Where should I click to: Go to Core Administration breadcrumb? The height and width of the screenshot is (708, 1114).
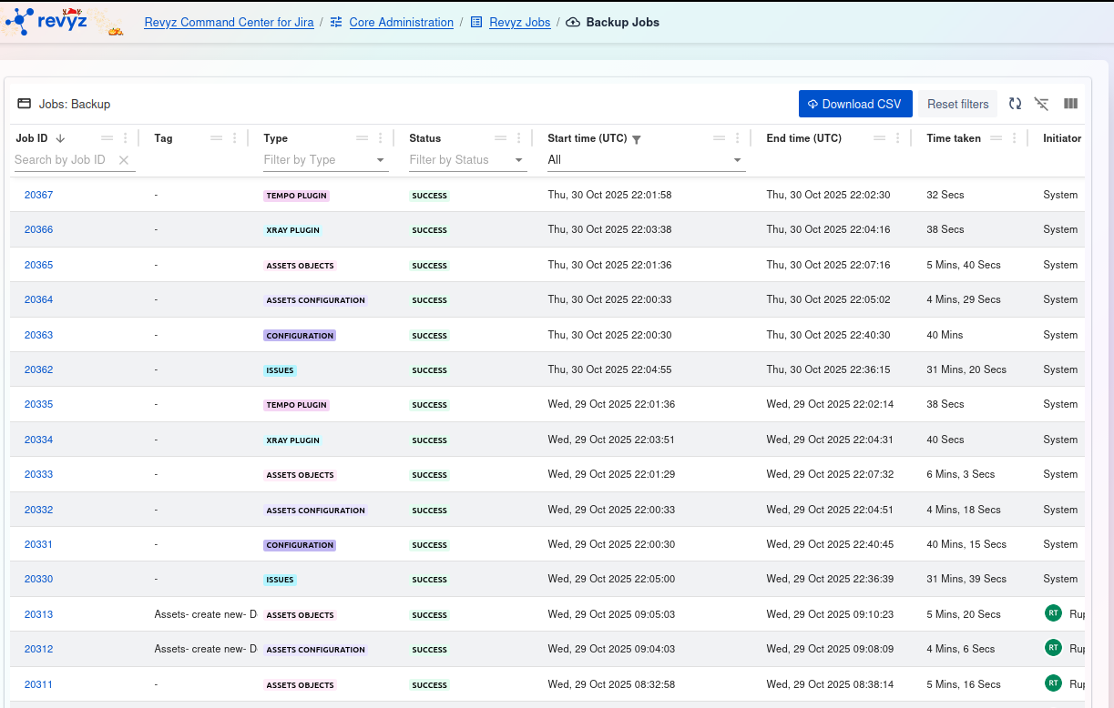coord(401,22)
